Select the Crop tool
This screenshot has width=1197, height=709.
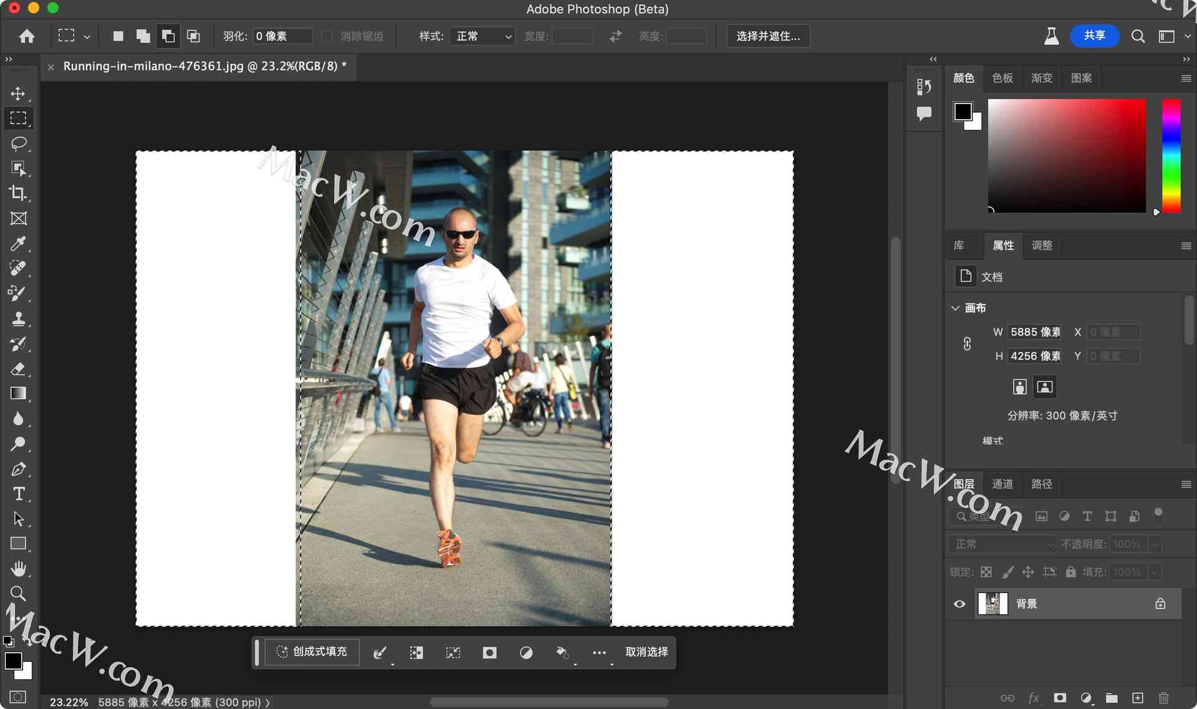[18, 193]
